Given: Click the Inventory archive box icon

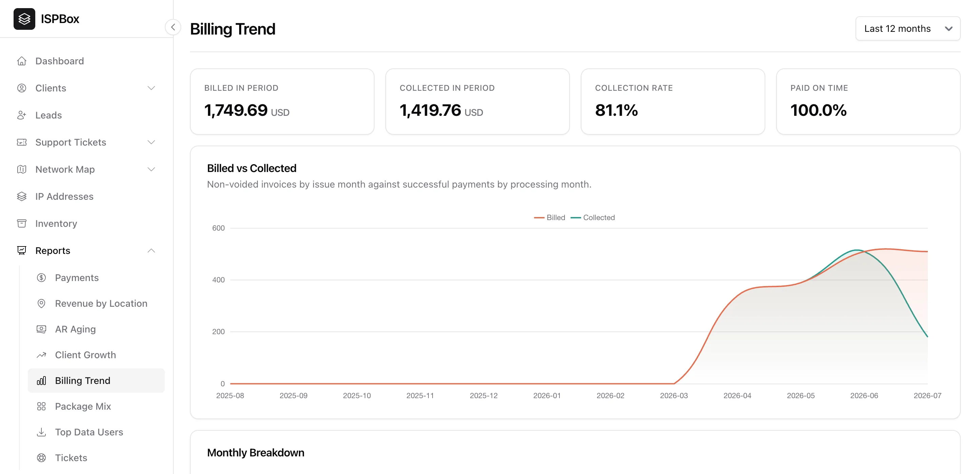Looking at the screenshot, I should pos(22,223).
